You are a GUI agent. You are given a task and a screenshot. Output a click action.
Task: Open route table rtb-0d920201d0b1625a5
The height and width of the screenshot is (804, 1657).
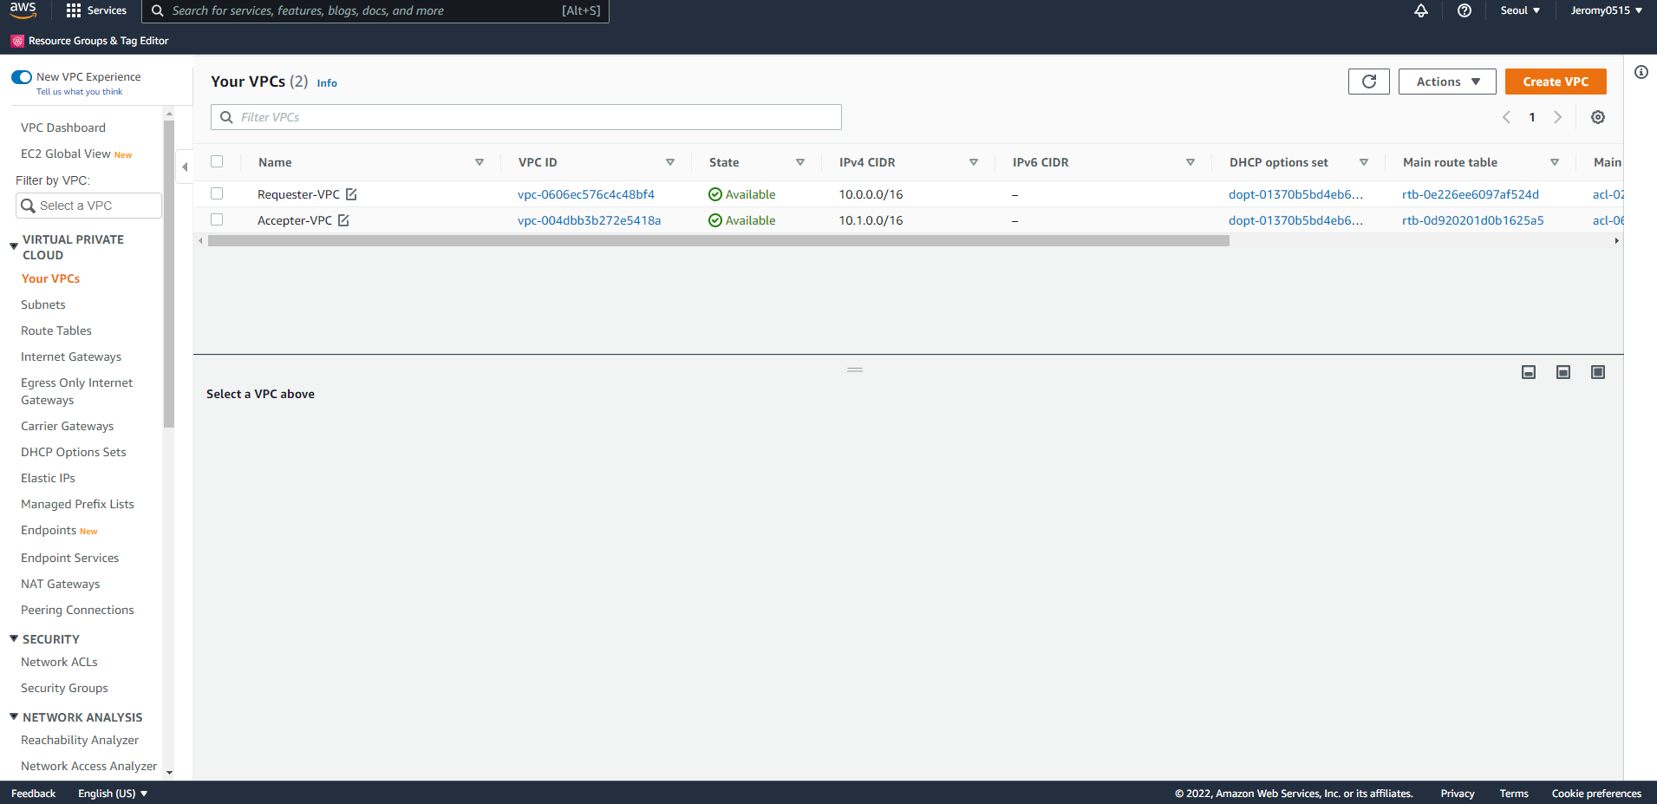click(x=1473, y=220)
